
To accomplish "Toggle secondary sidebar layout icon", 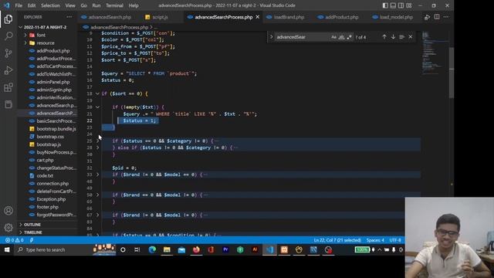I will pos(401,5).
